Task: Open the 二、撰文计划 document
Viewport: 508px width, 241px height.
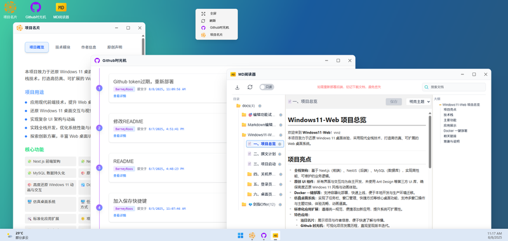Action: 264,154
